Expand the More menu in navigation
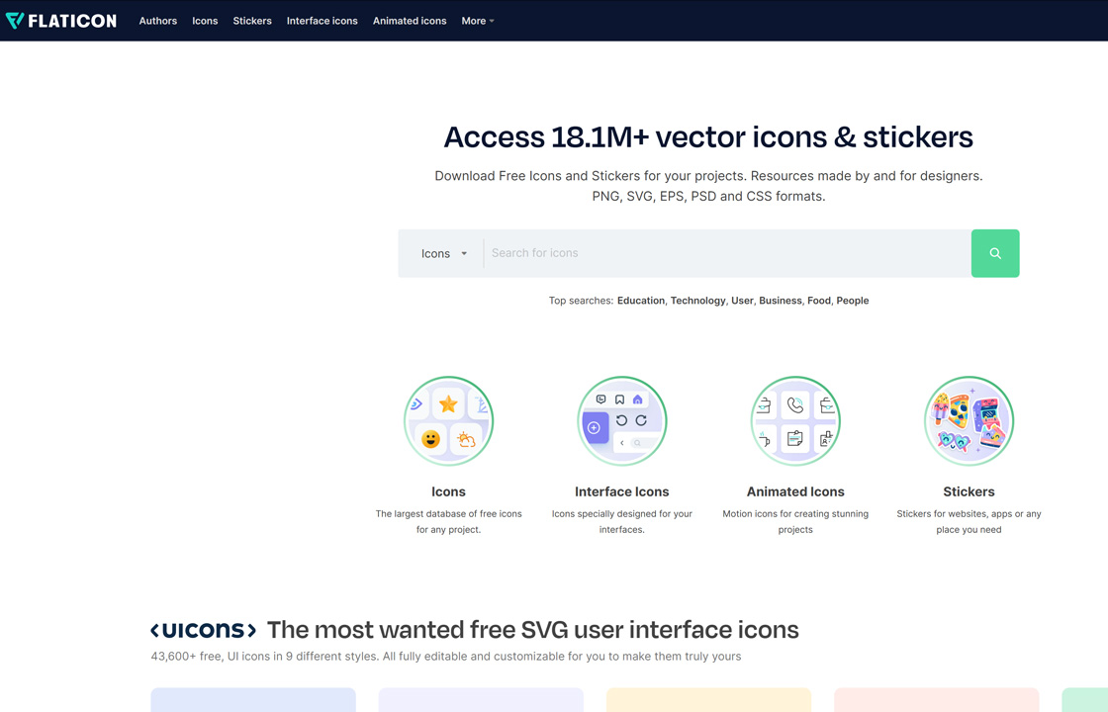 [x=478, y=21]
